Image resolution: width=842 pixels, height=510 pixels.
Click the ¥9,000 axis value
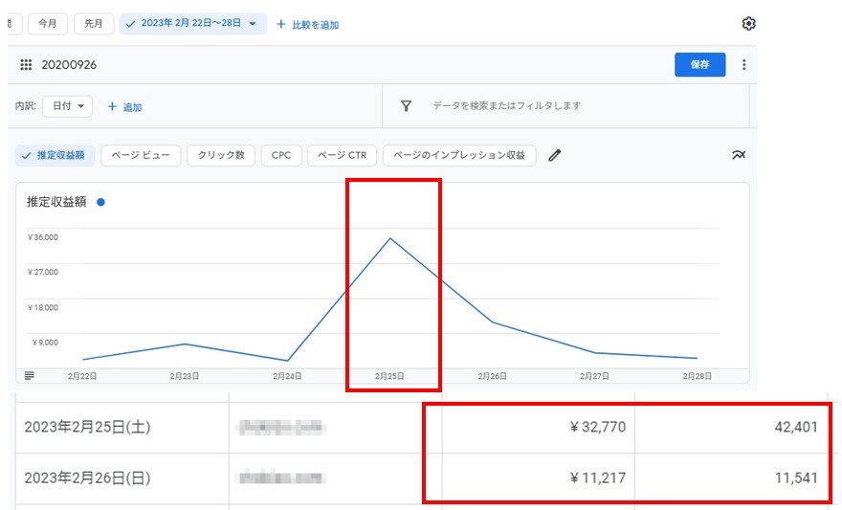(x=45, y=343)
